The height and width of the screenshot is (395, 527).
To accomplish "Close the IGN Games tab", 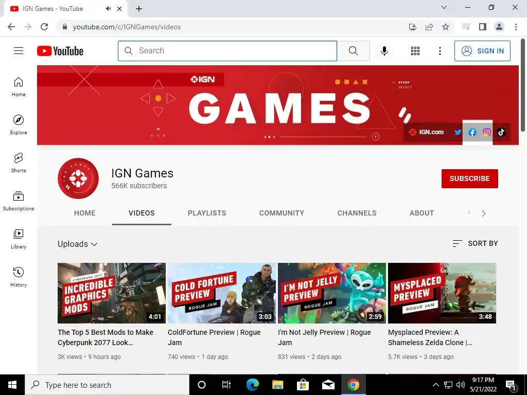I will 119,9.
